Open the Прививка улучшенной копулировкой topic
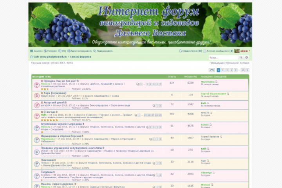This screenshot has width=282, height=188. pyautogui.click(x=72, y=148)
